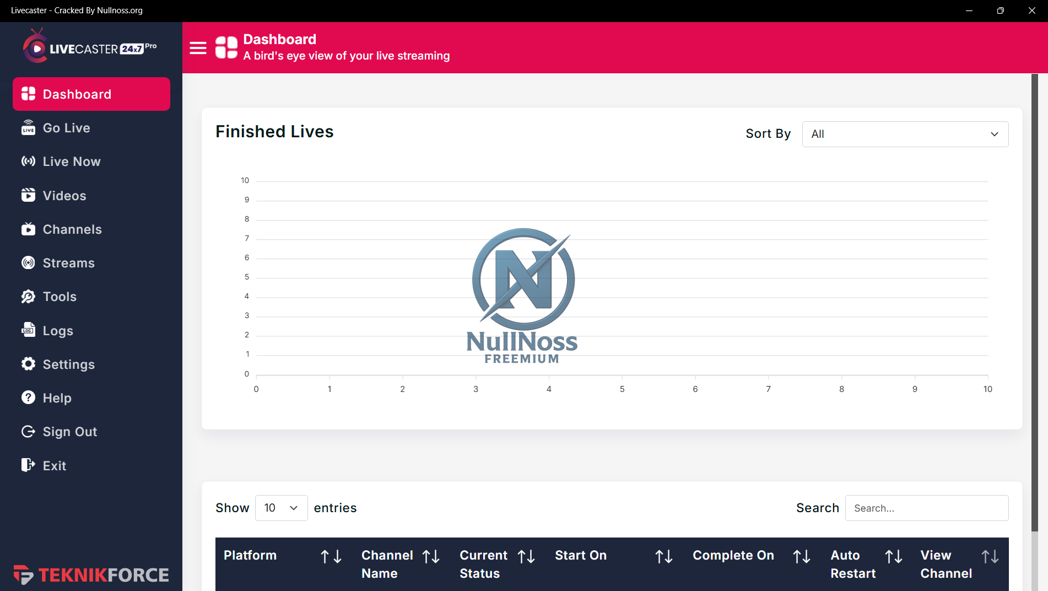Click the Channels TV icon

click(28, 229)
